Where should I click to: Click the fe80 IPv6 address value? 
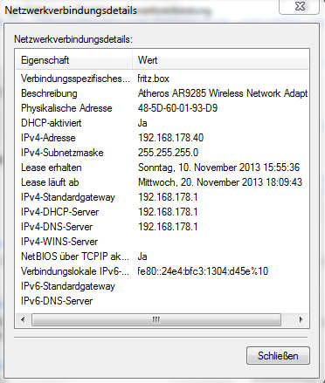tap(203, 271)
